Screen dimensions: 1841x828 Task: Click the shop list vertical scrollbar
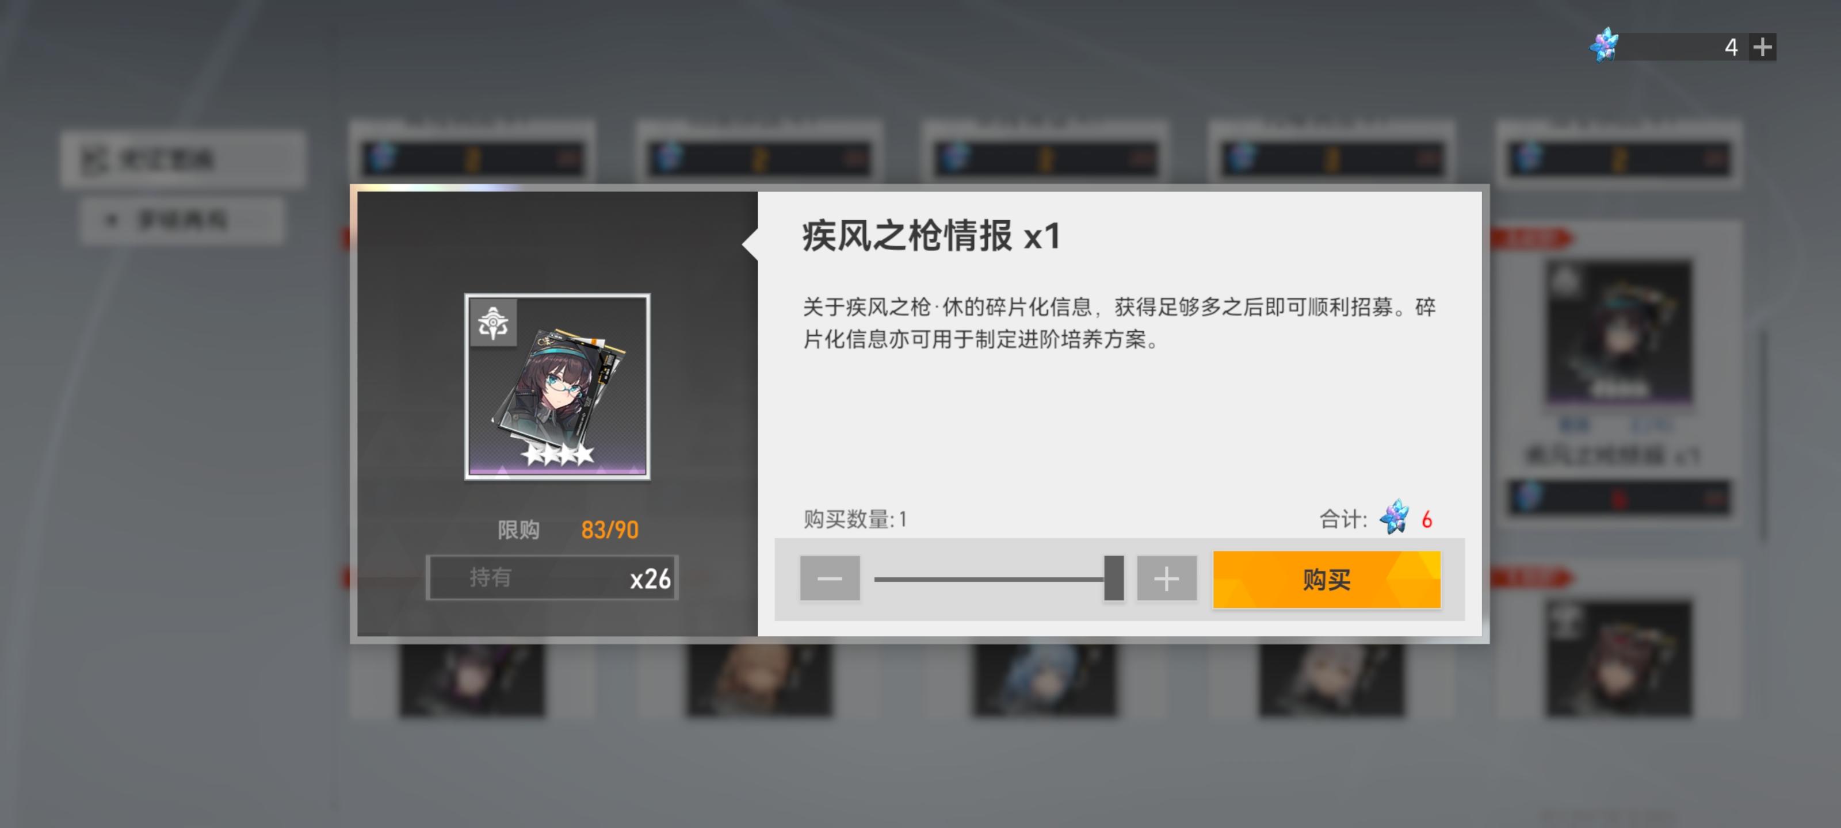[x=1762, y=436]
